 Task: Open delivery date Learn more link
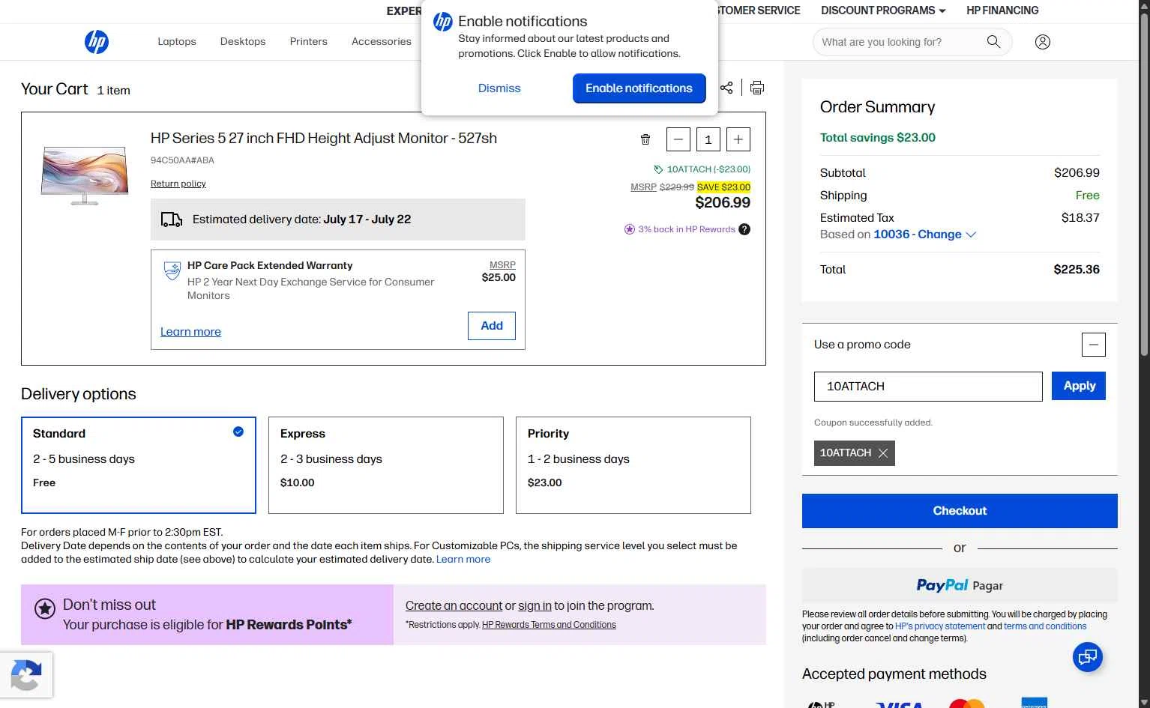(463, 559)
